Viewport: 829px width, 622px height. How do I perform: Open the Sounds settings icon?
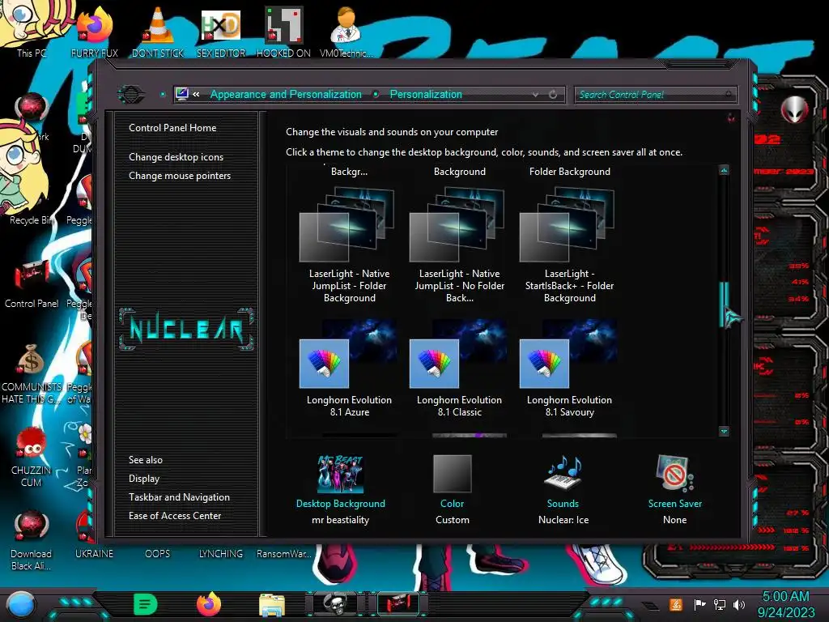pyautogui.click(x=563, y=472)
